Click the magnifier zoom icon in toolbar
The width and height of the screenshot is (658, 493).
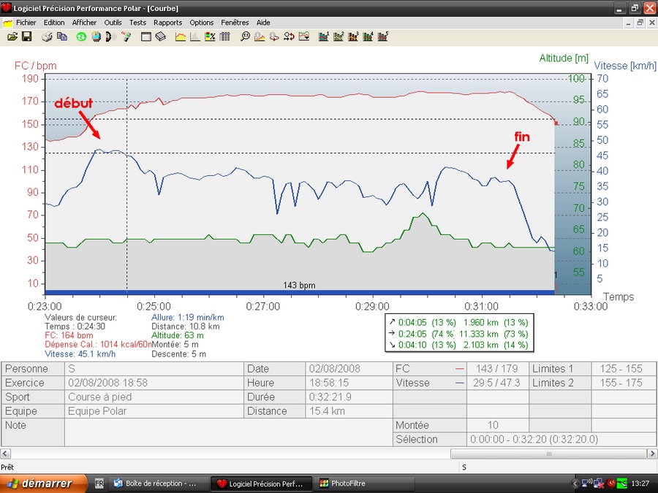coord(245,37)
